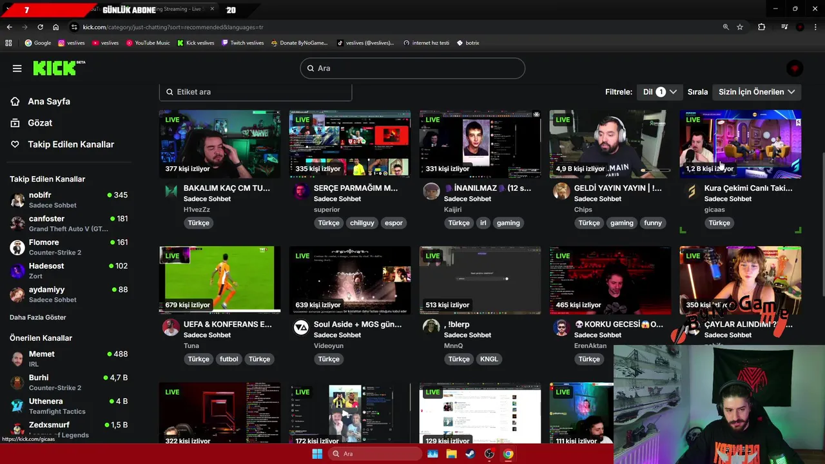Open GELDİ YAYIN YAYIN stream thumbnail
The width and height of the screenshot is (825, 464).
click(610, 144)
